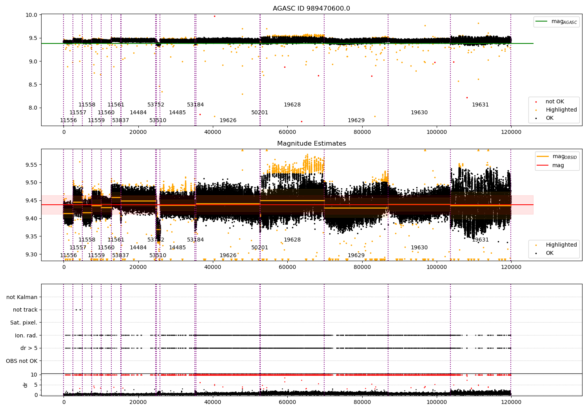Click y-axis tick 10.0 in top plot

(32, 15)
